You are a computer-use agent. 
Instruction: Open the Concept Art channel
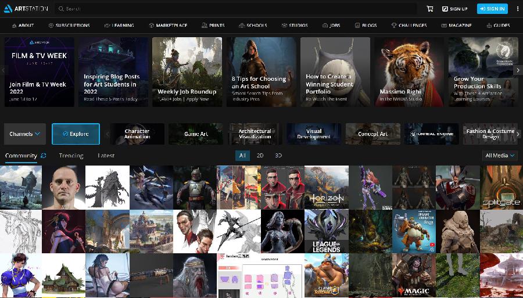pyautogui.click(x=373, y=134)
